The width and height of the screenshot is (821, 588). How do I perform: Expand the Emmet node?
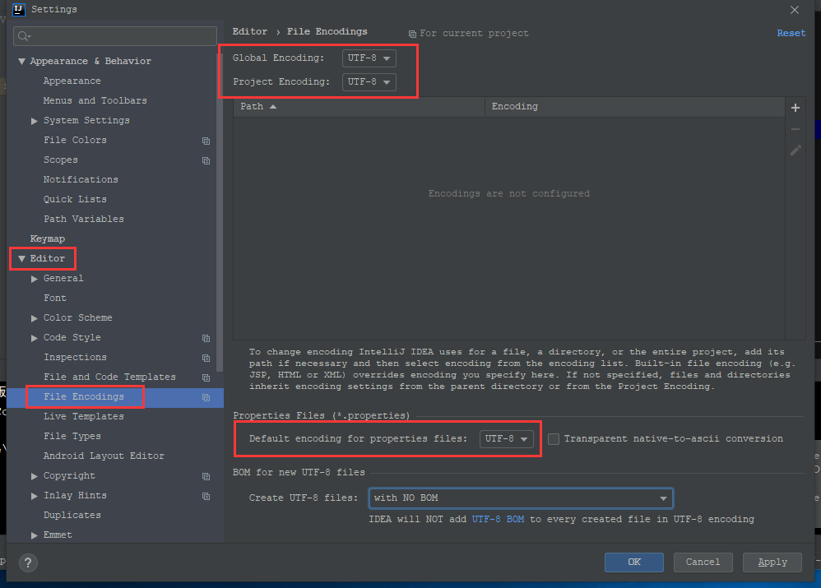click(34, 535)
